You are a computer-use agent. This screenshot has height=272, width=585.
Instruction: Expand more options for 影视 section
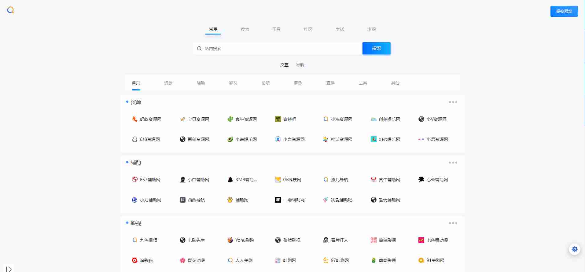click(x=453, y=223)
